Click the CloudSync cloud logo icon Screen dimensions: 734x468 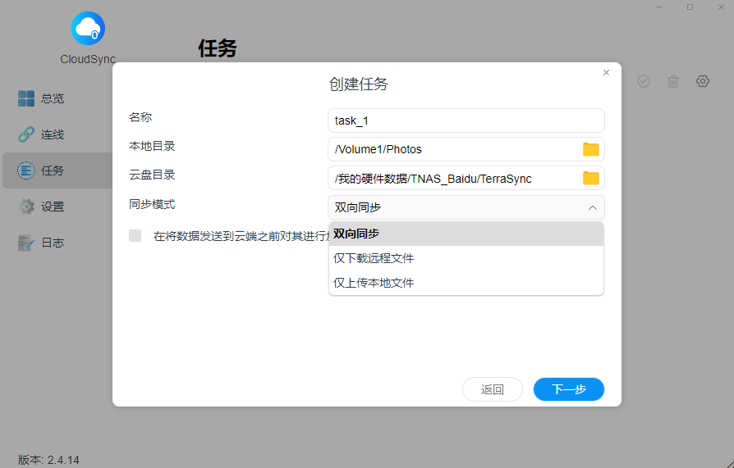point(88,29)
